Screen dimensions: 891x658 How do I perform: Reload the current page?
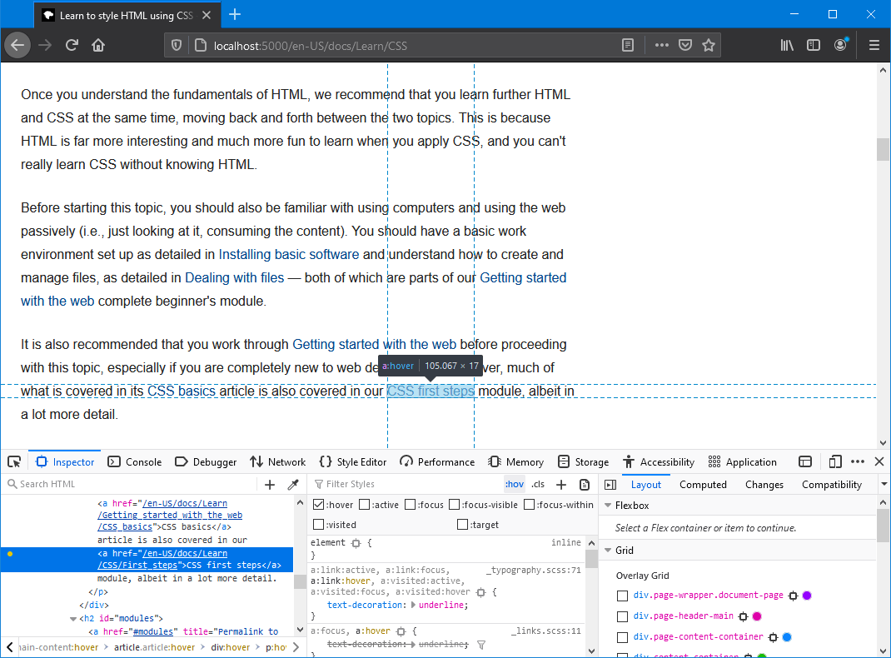click(72, 46)
